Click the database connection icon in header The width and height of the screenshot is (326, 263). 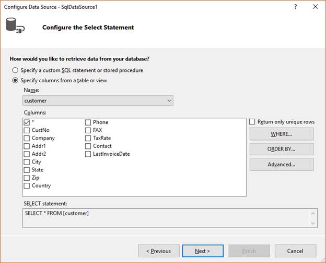15,26
